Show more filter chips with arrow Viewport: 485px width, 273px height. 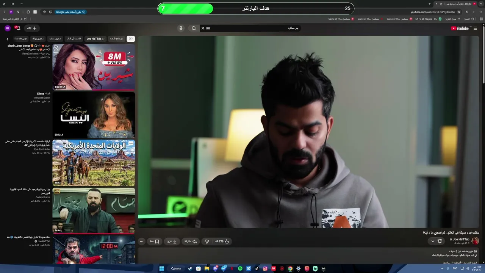[7, 39]
